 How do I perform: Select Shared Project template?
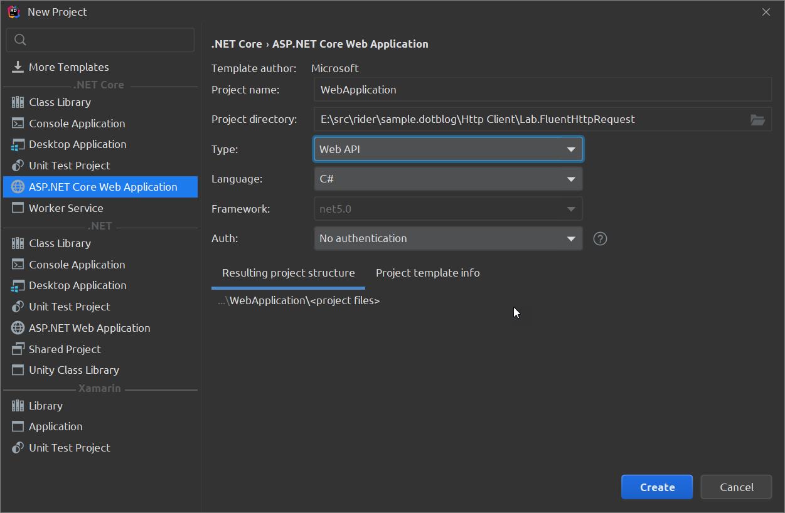[100, 349]
